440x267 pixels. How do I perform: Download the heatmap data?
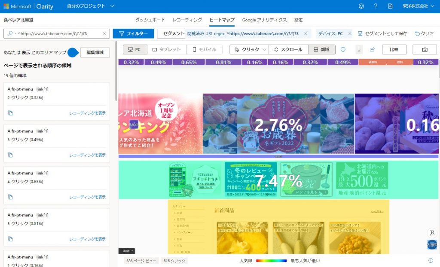pos(359,50)
